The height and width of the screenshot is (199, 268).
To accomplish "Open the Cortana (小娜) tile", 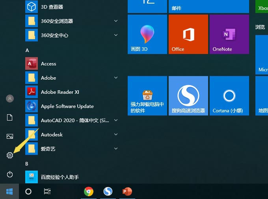I will [x=229, y=96].
